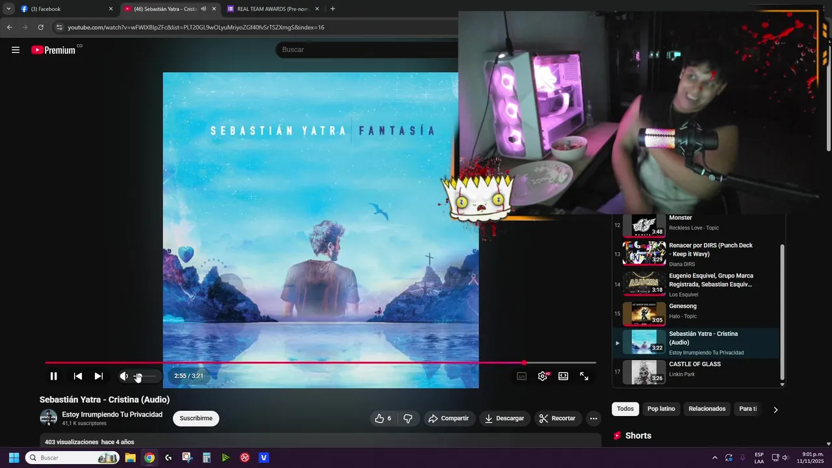Image resolution: width=832 pixels, height=468 pixels.
Task: Open Google Chrome from the taskbar
Action: tap(149, 458)
